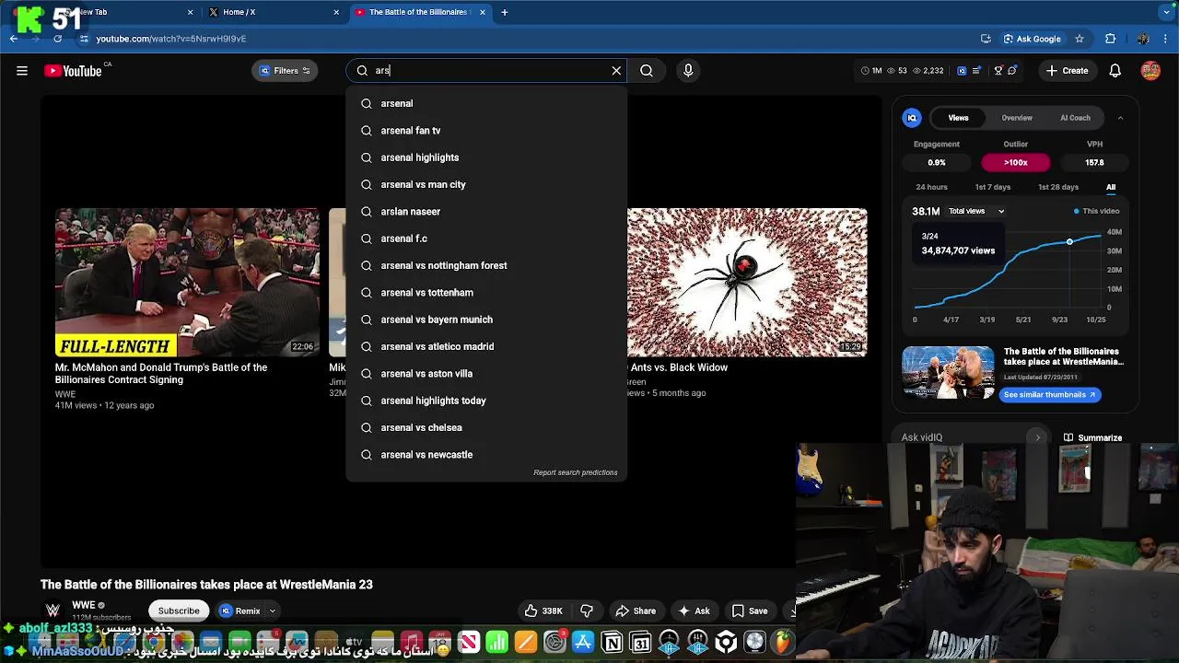The width and height of the screenshot is (1179, 663).
Task: Open the Total views dropdown
Action: (x=976, y=211)
